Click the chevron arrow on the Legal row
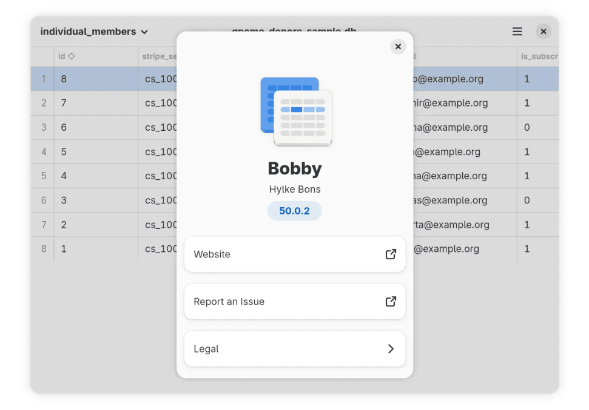This screenshot has height=410, width=589. coord(391,349)
